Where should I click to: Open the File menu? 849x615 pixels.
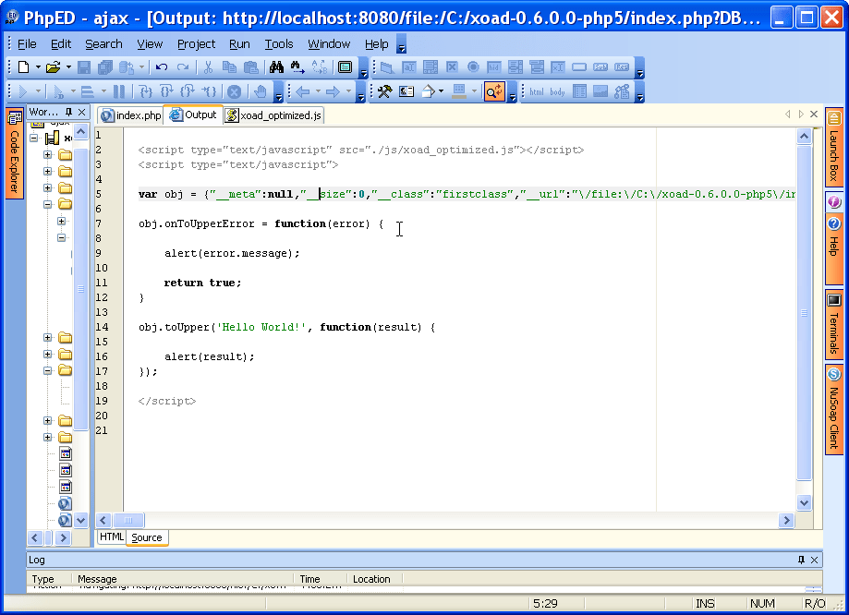[x=27, y=43]
